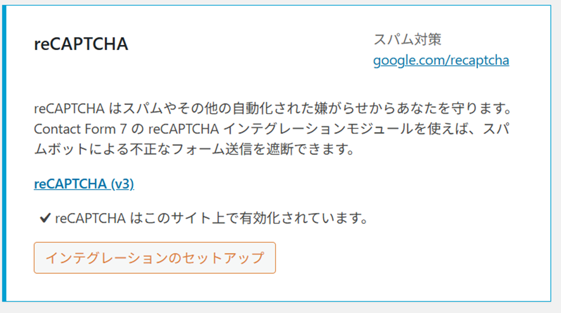This screenshot has height=313, width=561.
Task: Click the empty white area right of the setup button
Action: tap(412, 258)
